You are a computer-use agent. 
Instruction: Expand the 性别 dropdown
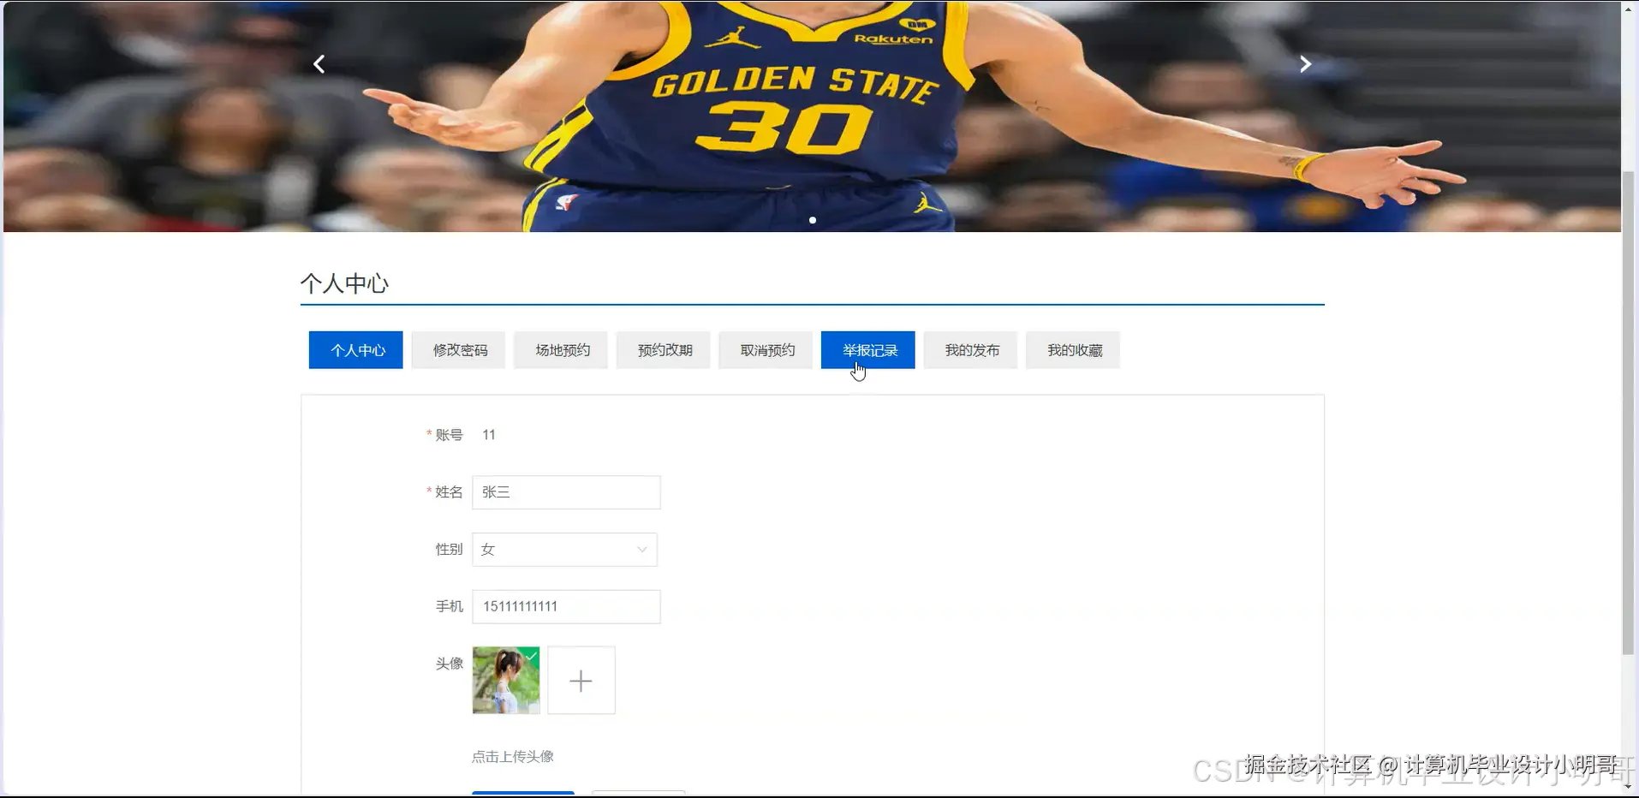(x=565, y=550)
